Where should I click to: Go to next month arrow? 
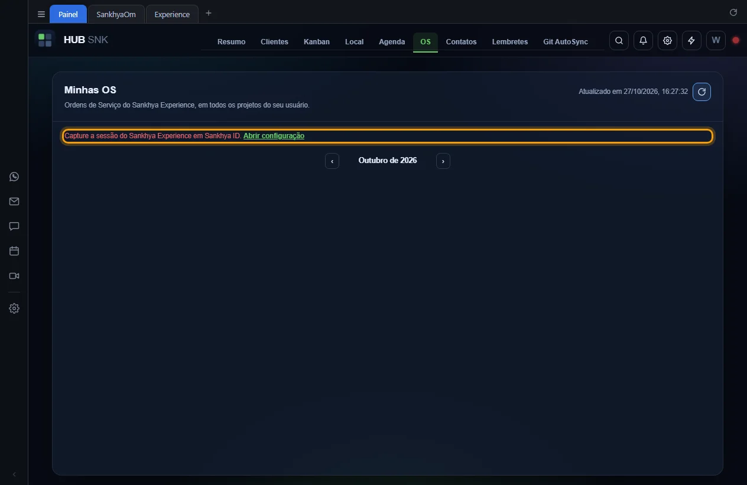click(x=443, y=161)
